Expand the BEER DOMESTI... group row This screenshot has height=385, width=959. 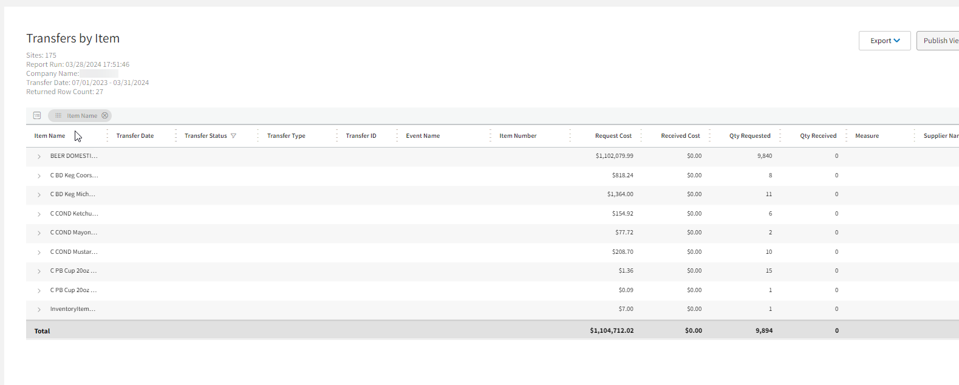pos(39,157)
